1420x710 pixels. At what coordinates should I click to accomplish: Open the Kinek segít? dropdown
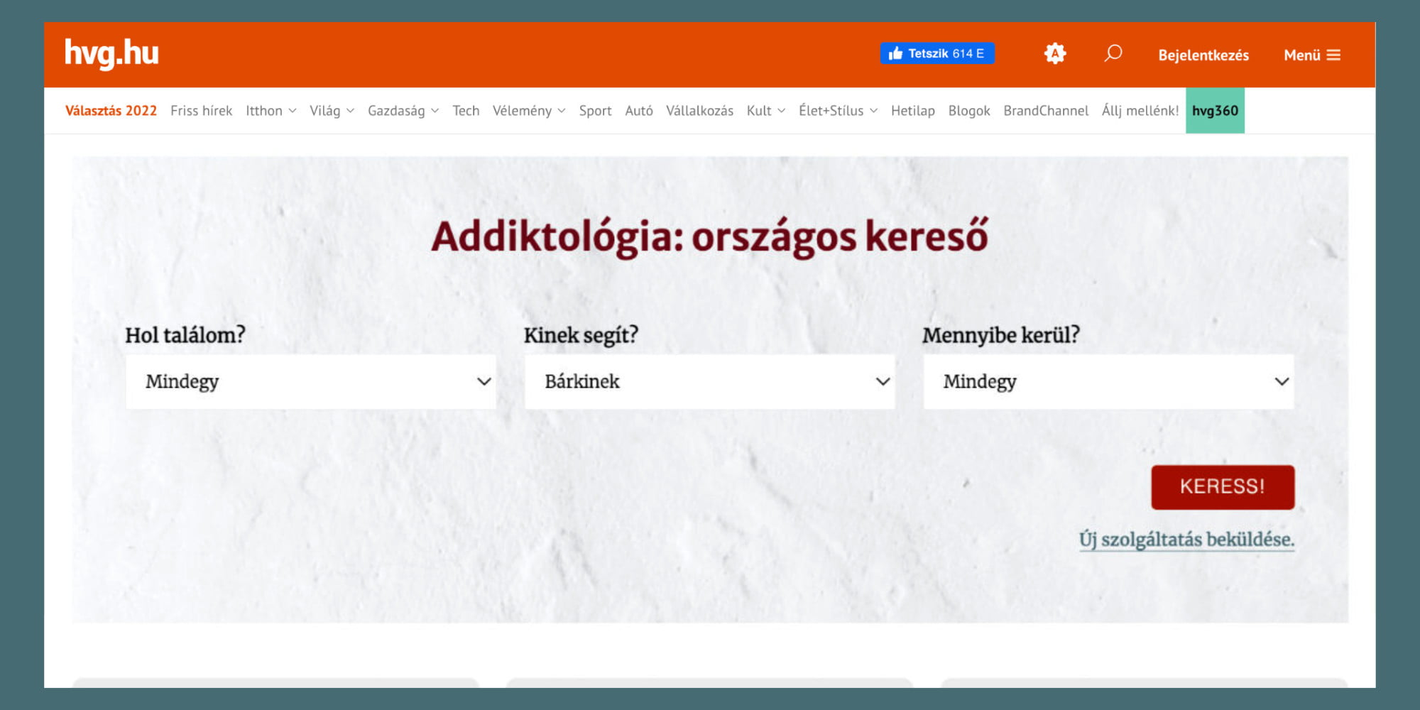tap(710, 382)
